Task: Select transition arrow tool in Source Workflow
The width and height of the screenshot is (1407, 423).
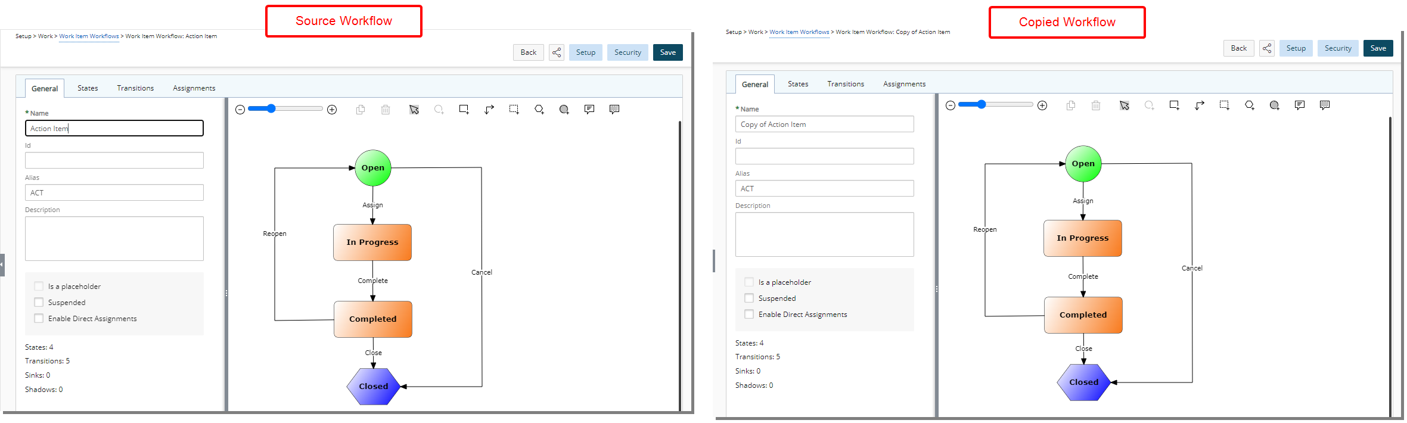Action: [x=489, y=110]
